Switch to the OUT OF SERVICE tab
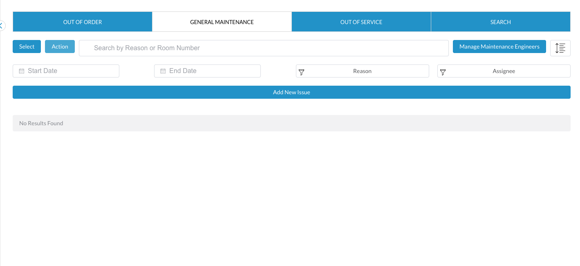580x266 pixels. (361, 22)
